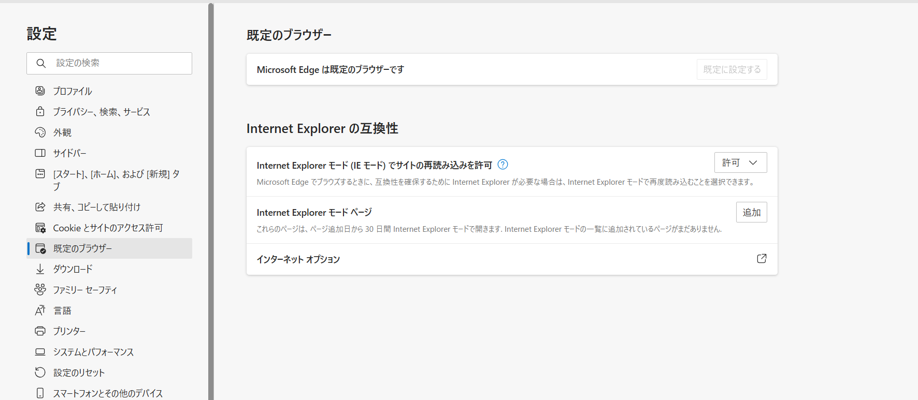Click the プロファイル profile icon

point(40,91)
